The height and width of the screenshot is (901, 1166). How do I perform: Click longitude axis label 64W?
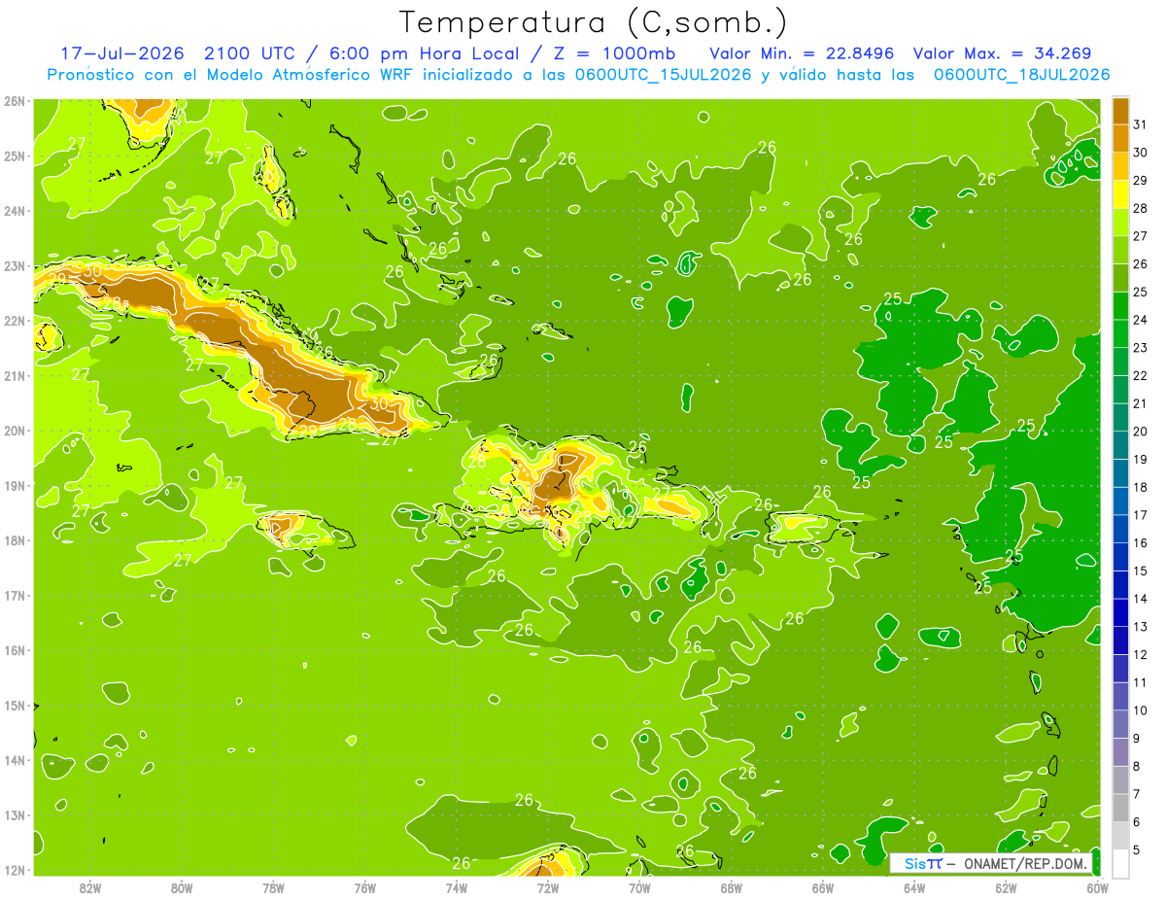pyautogui.click(x=914, y=887)
